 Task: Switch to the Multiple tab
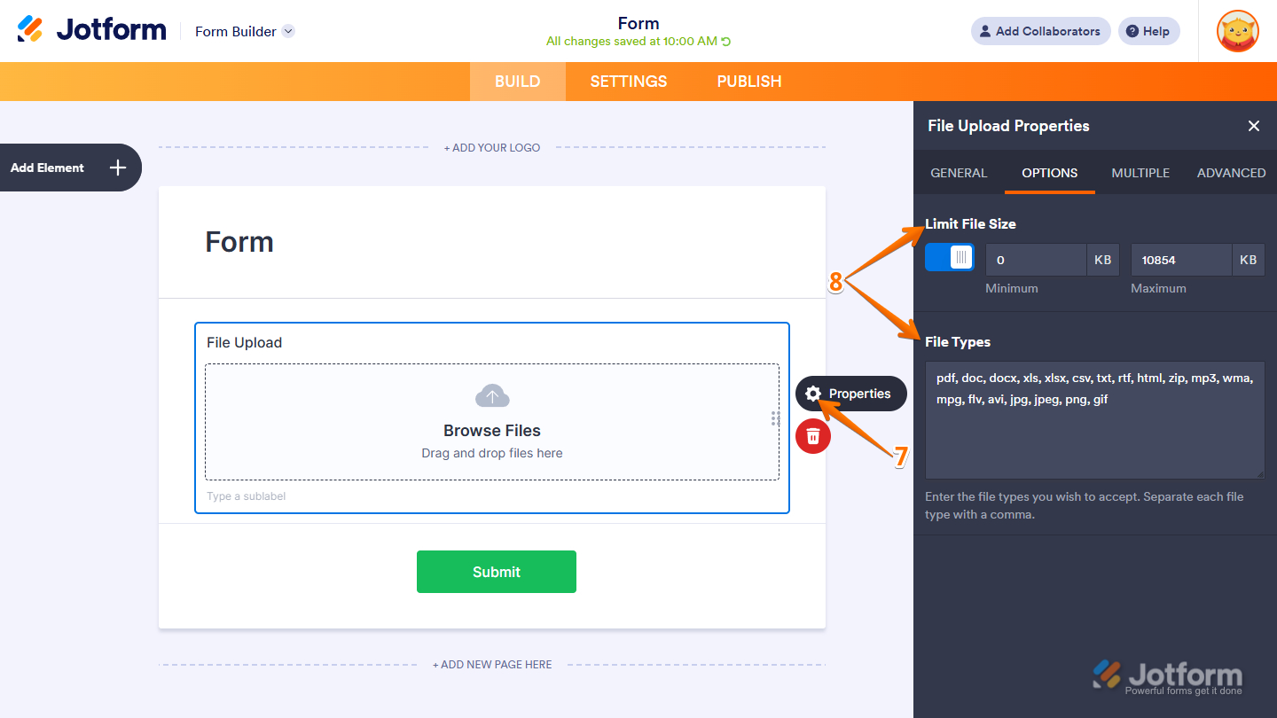pos(1140,173)
